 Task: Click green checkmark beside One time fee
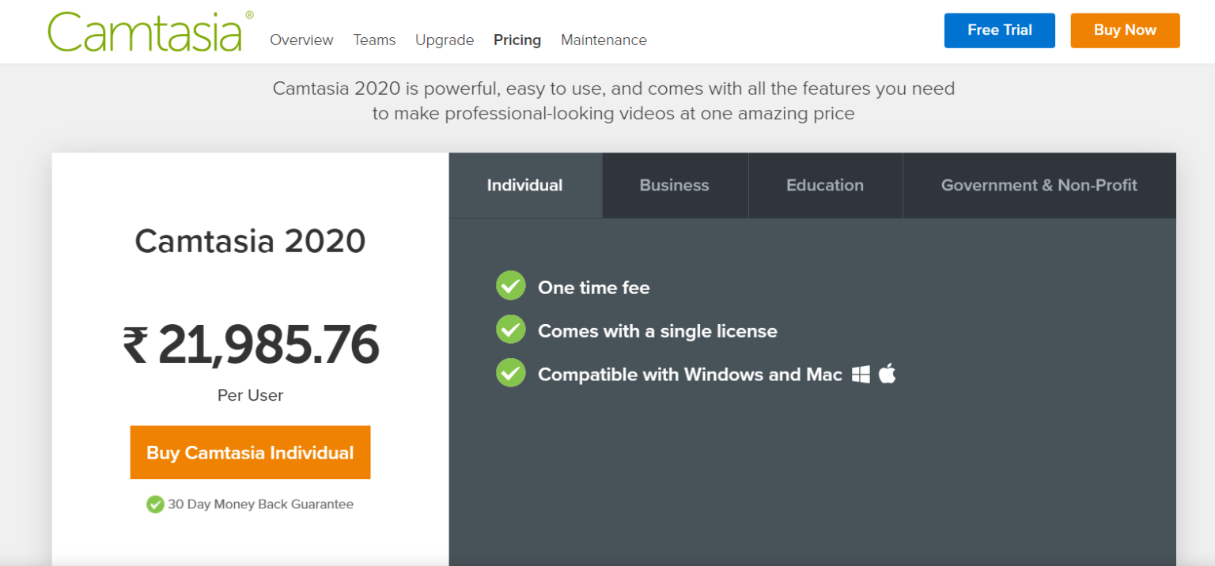pos(510,286)
